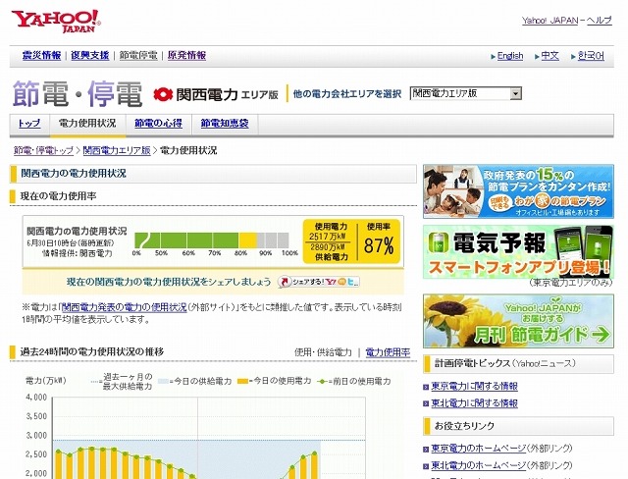Click the 過去24時間の電力使用状況の推移 heading
Viewport: 628px width, 479px height.
point(92,352)
